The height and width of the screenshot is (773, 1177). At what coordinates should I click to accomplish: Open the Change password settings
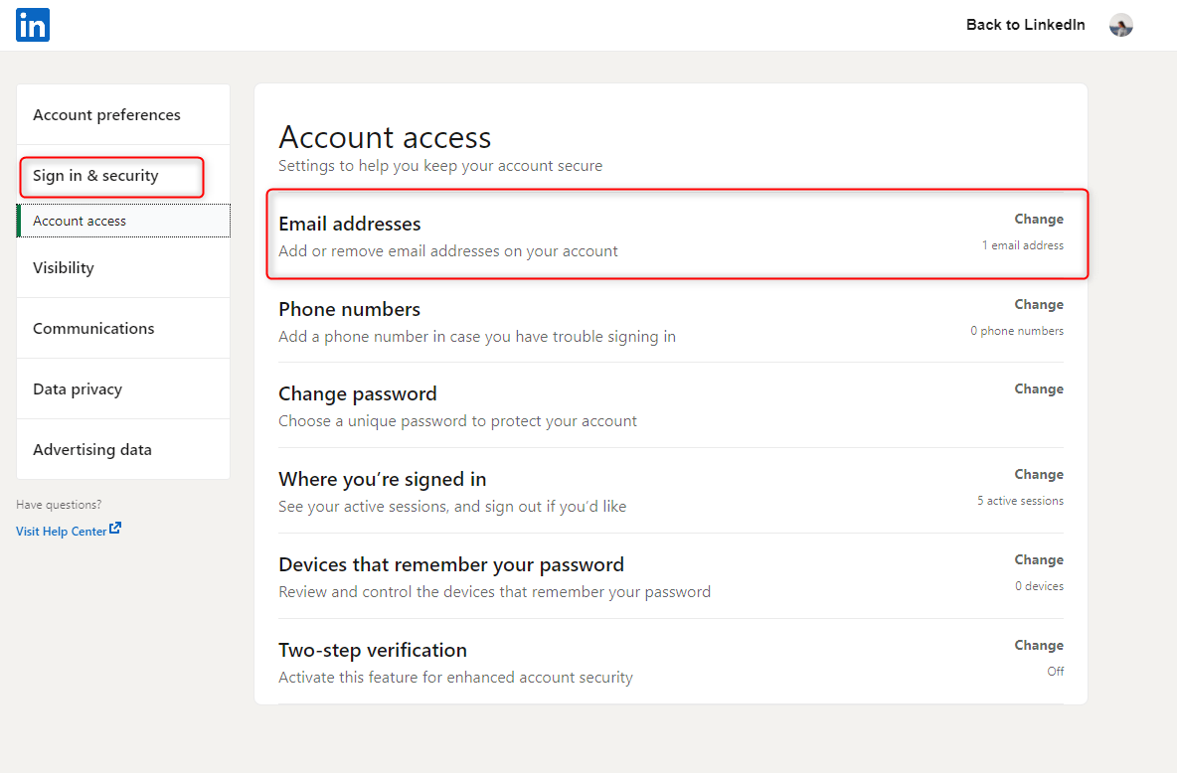tap(1039, 388)
